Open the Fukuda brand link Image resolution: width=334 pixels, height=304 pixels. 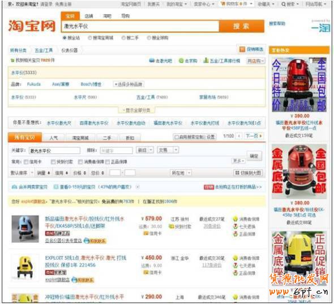point(34,84)
